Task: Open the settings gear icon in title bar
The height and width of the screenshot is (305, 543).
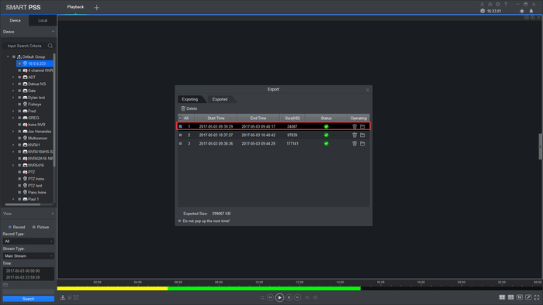Action: [x=498, y=4]
